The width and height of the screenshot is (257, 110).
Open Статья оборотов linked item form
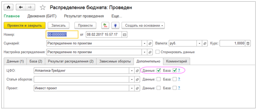coord(137,79)
